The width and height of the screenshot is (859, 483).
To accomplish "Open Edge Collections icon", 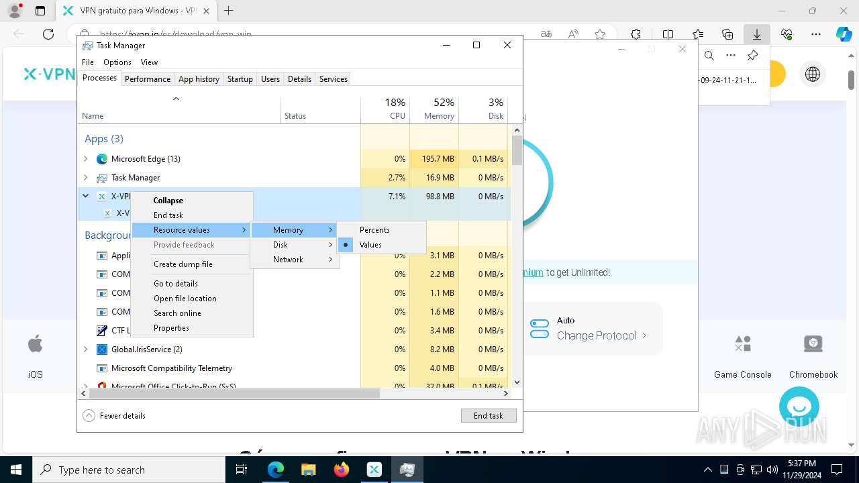I will click(x=727, y=34).
